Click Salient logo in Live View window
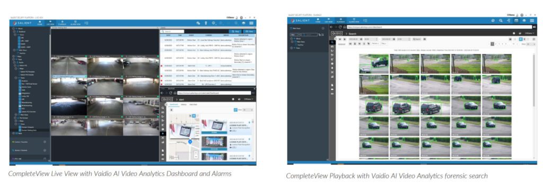The image size is (543, 192). (x=22, y=23)
